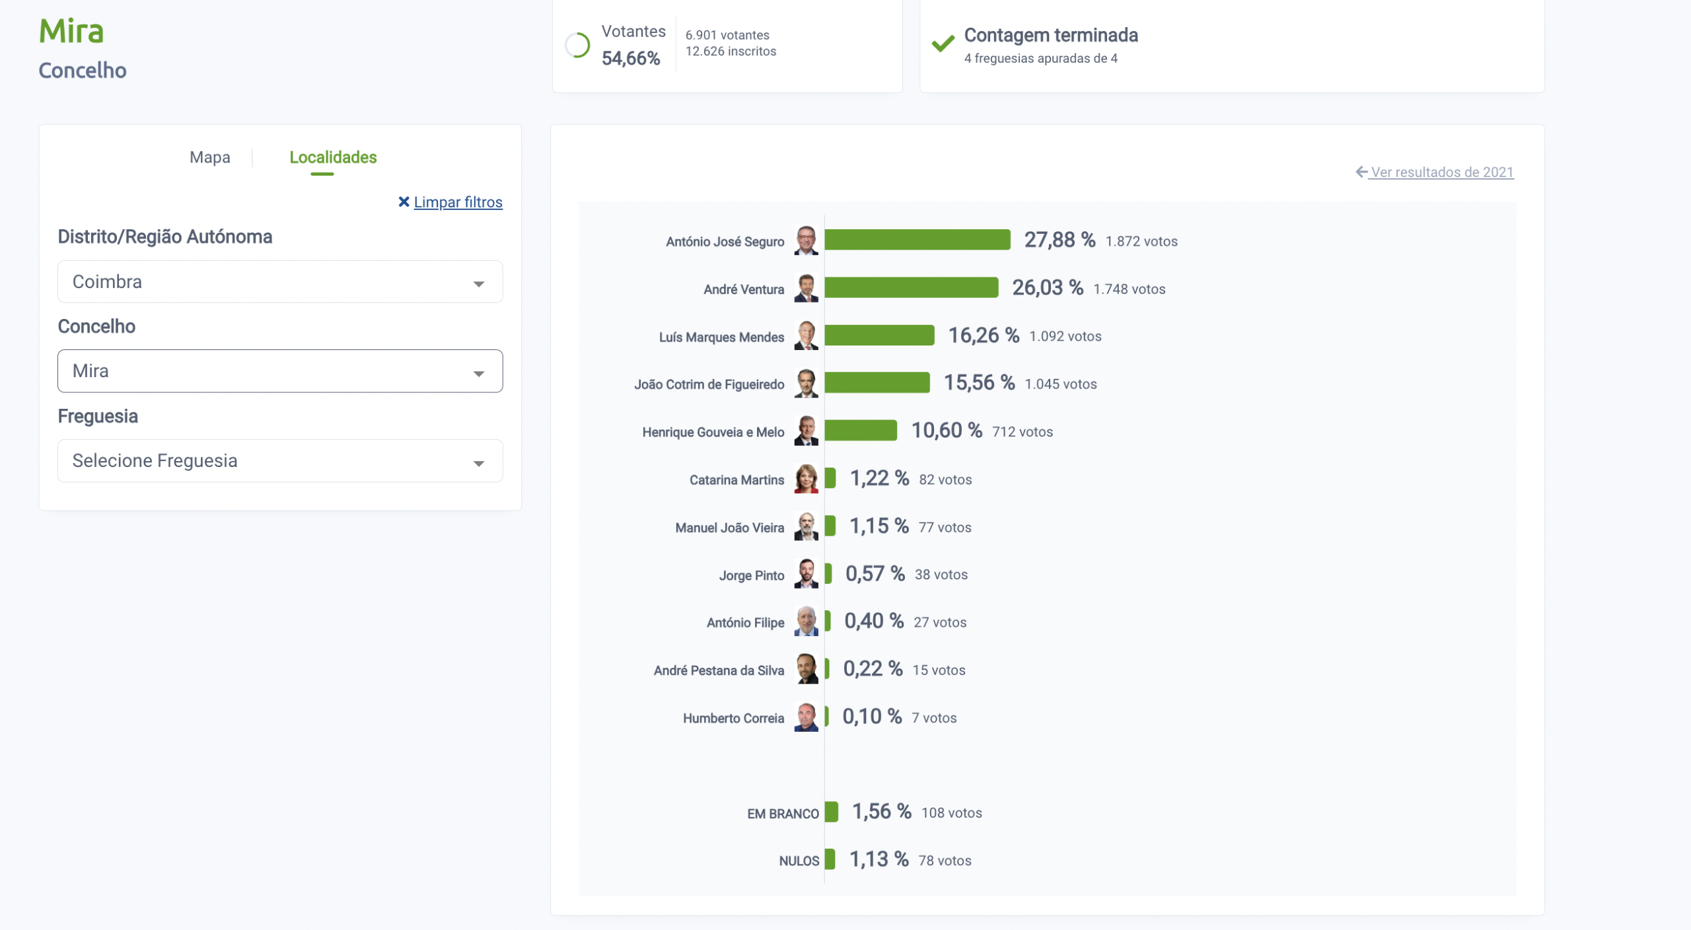The image size is (1691, 930).
Task: Click the EM BRANCO votes bar
Action: click(x=831, y=812)
